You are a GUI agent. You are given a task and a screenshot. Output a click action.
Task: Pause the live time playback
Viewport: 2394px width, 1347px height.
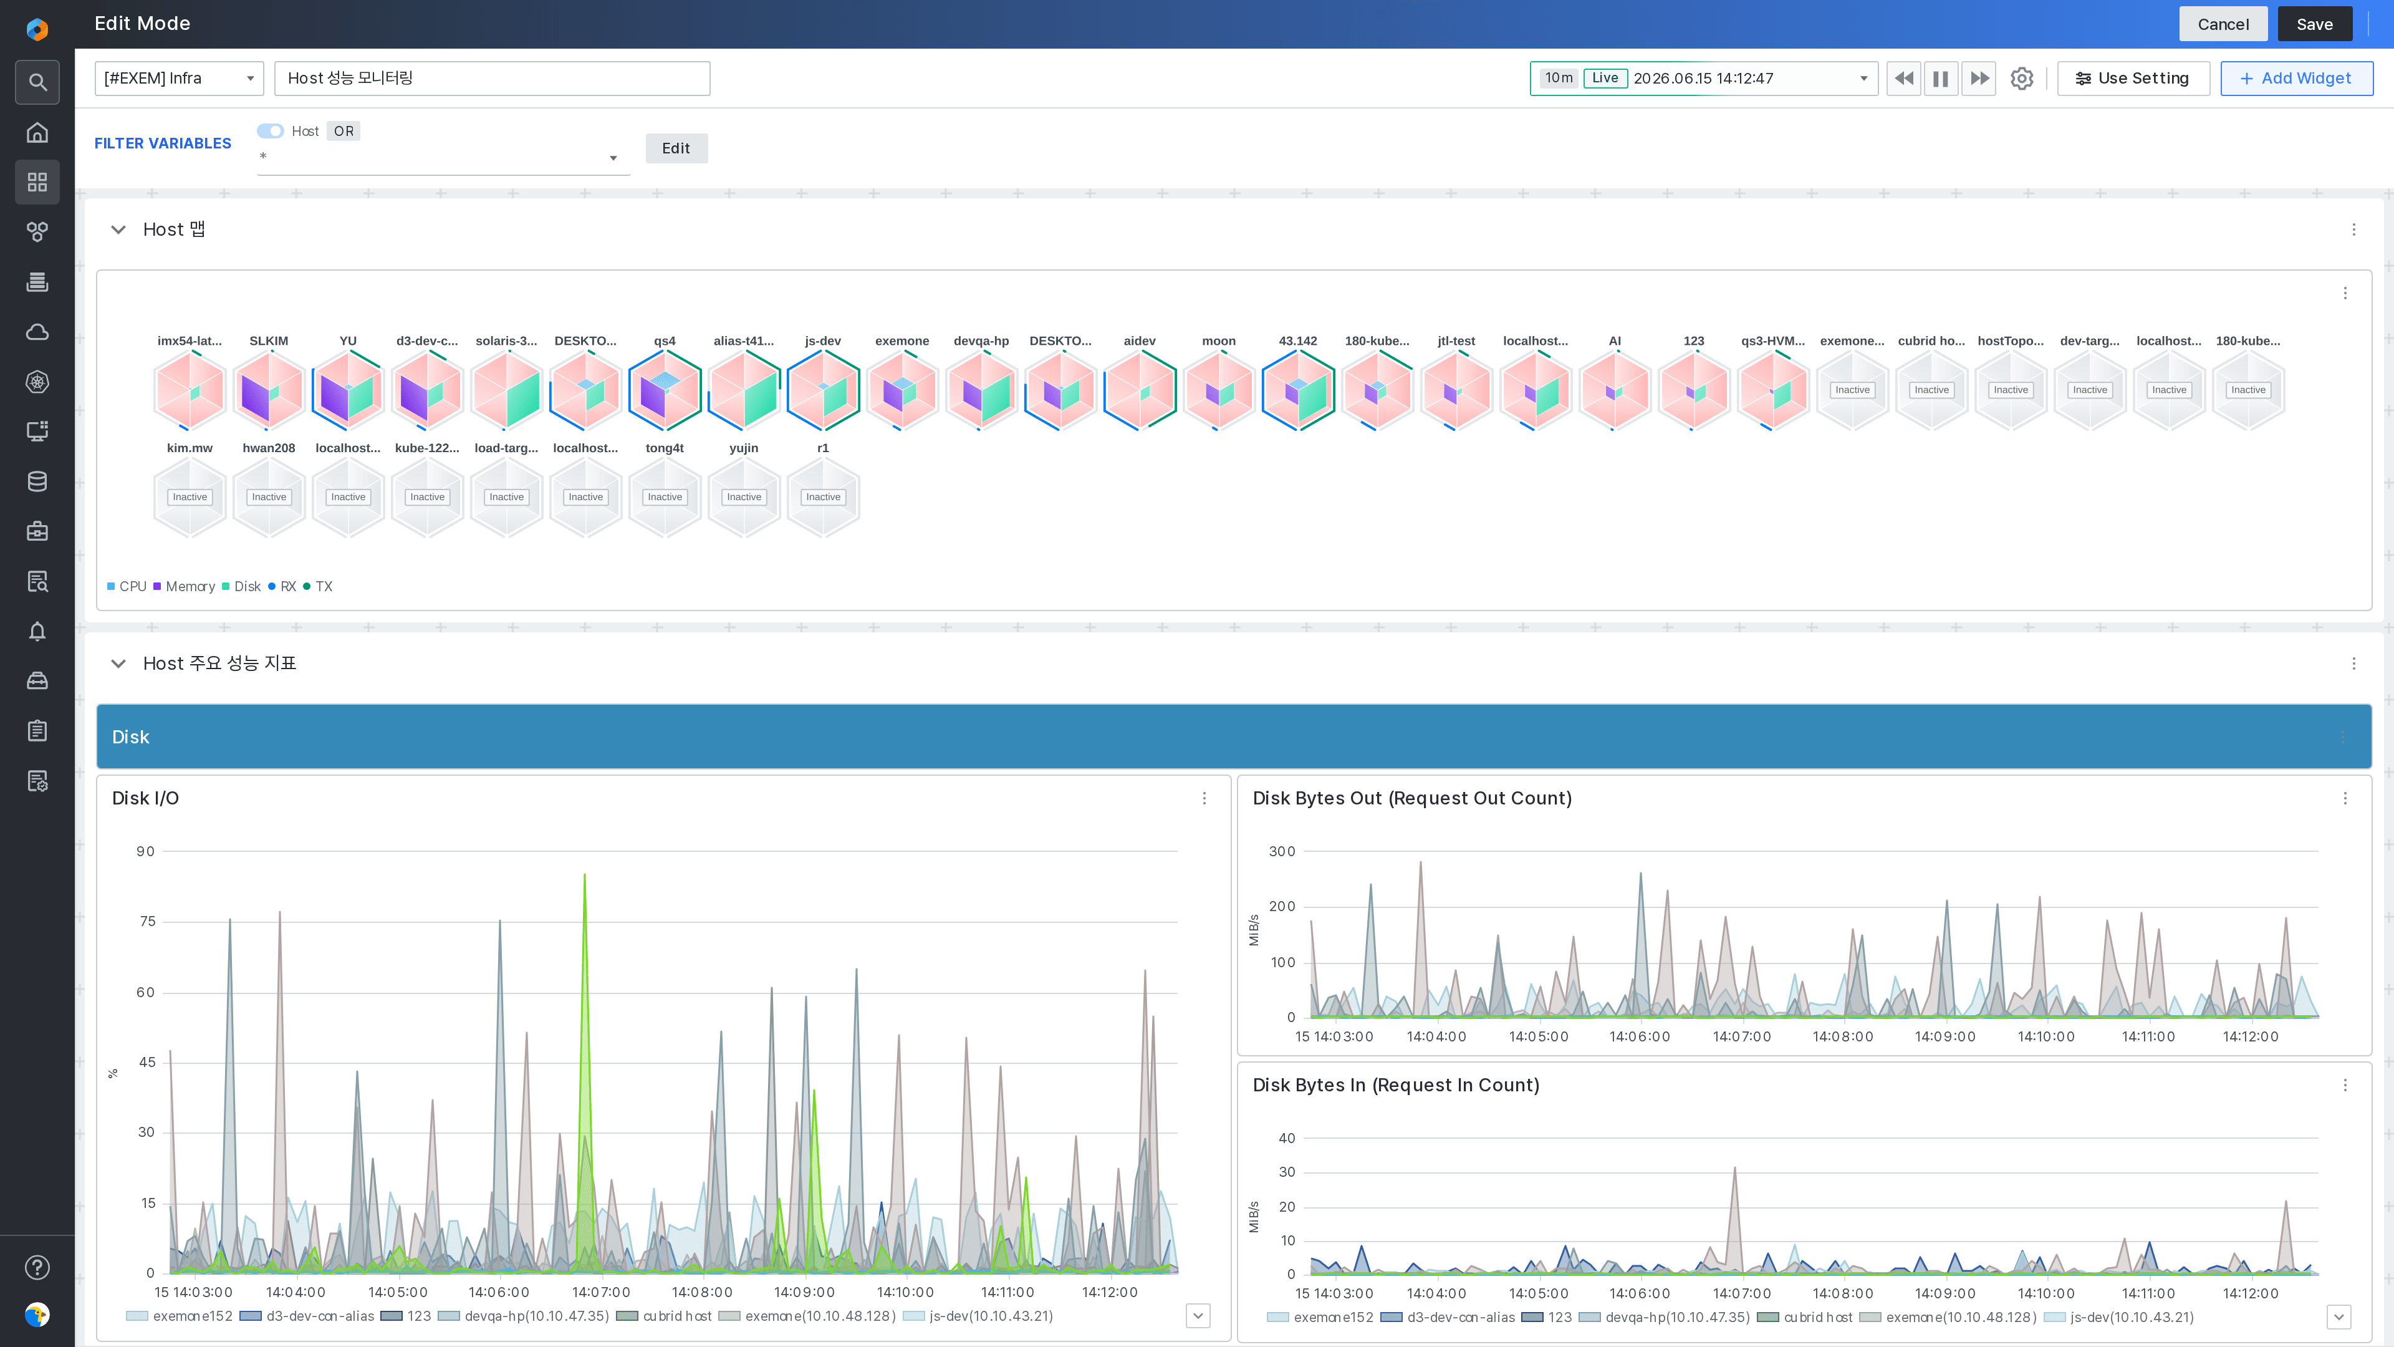click(x=1941, y=78)
